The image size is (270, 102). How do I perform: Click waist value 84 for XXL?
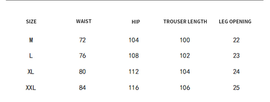(82, 88)
